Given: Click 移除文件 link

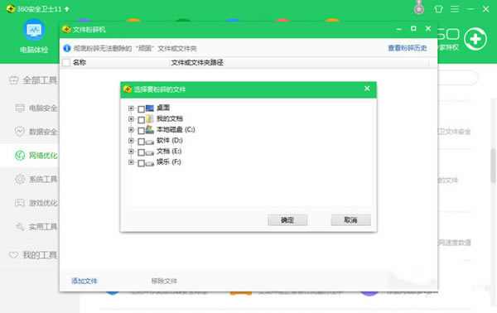Looking at the screenshot, I should [164, 281].
